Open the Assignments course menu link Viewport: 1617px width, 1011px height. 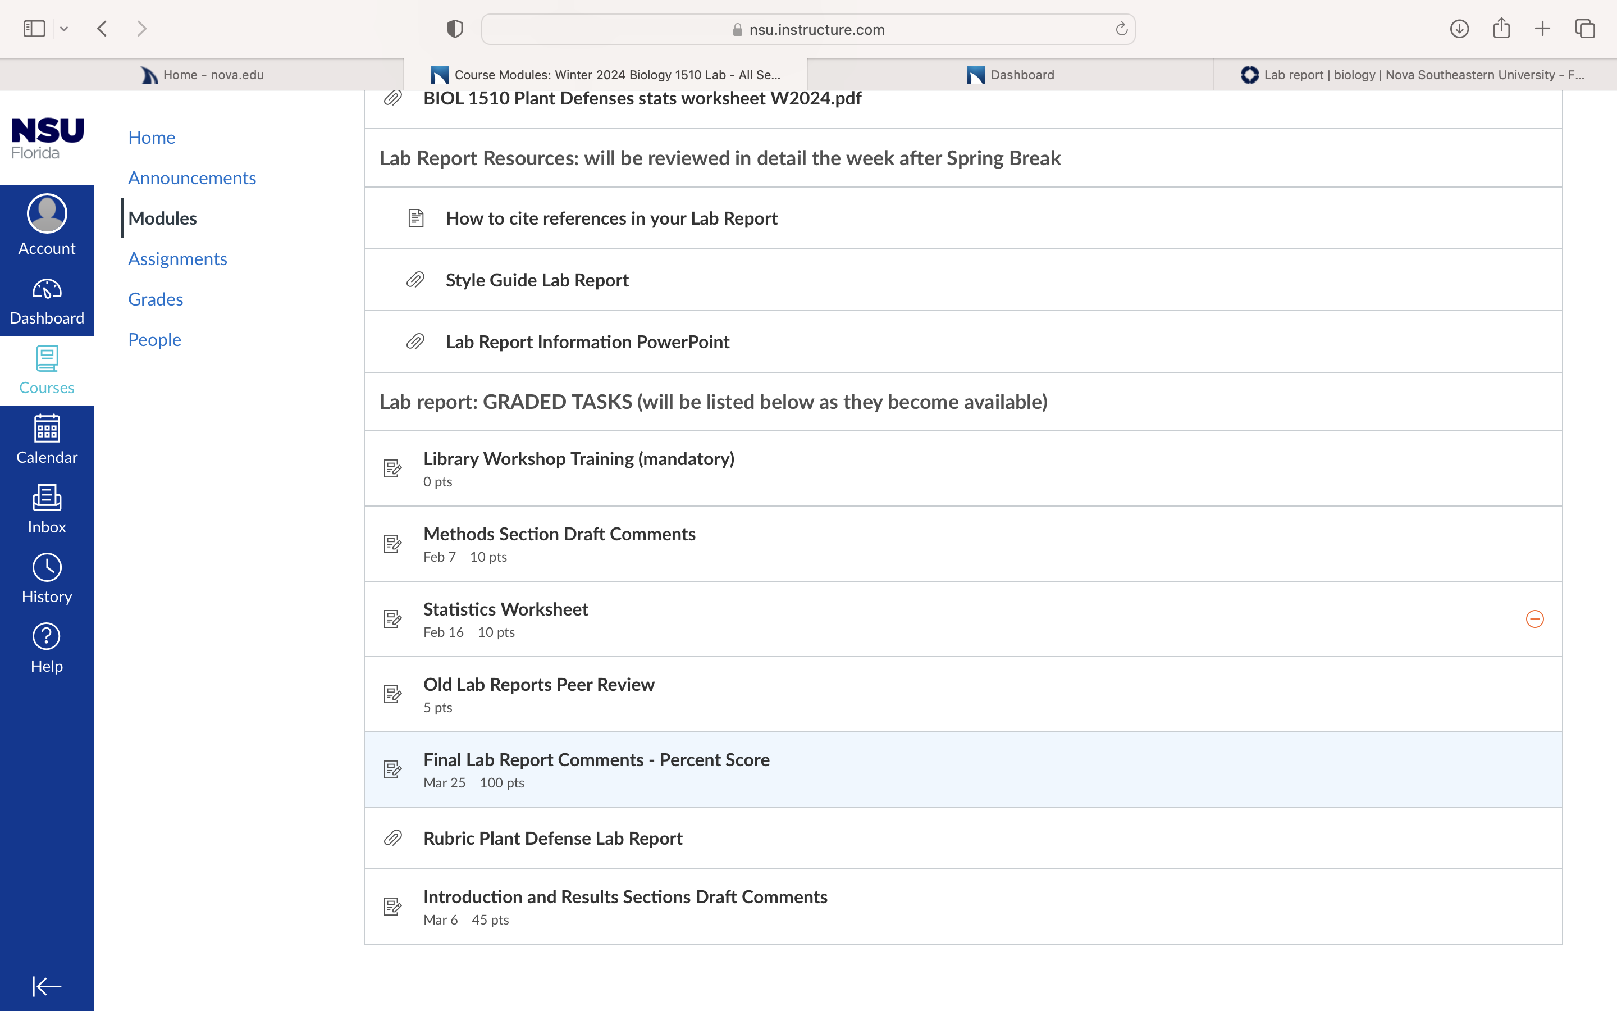point(178,259)
